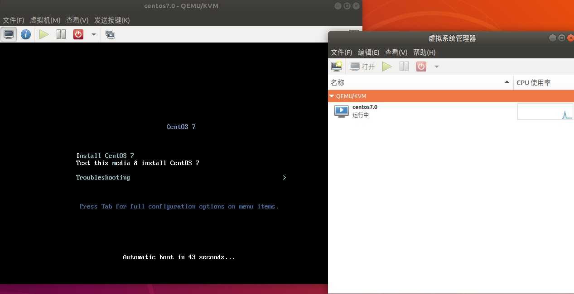
Task: Click 打开 button in virtual machine manager
Action: click(x=362, y=66)
